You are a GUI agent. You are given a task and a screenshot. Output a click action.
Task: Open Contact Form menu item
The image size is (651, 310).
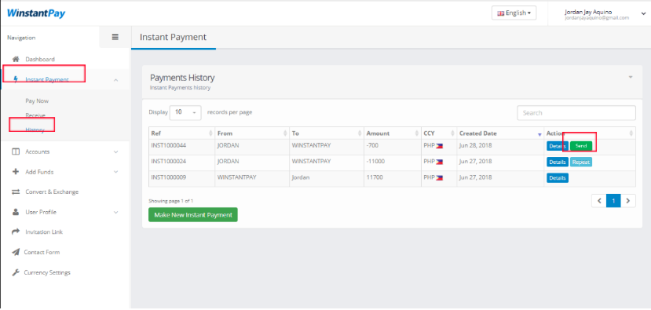coord(42,252)
